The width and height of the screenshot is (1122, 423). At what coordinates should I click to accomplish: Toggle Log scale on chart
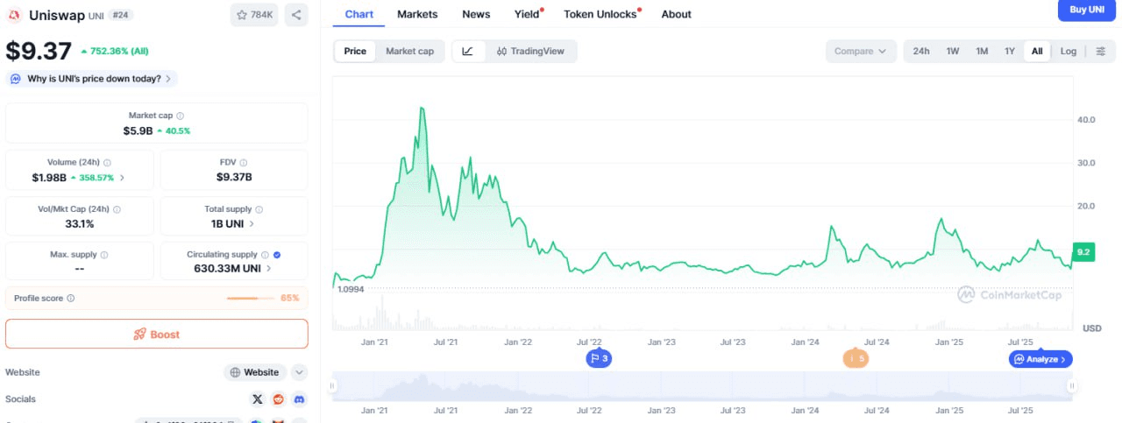tap(1069, 52)
